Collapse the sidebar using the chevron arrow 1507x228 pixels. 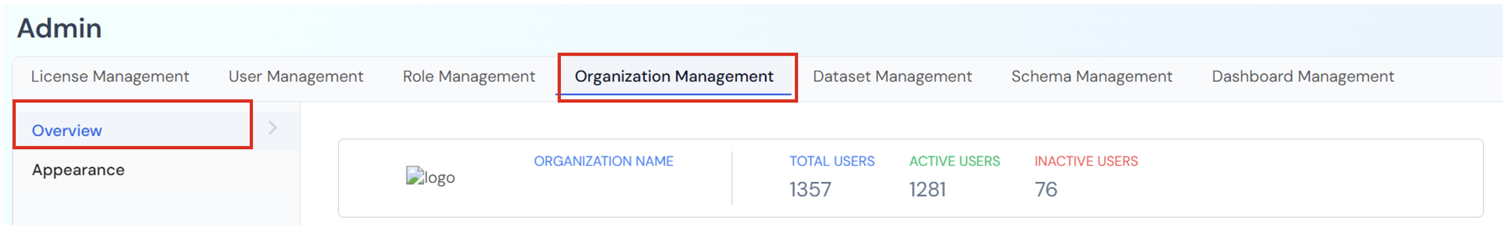[x=273, y=128]
